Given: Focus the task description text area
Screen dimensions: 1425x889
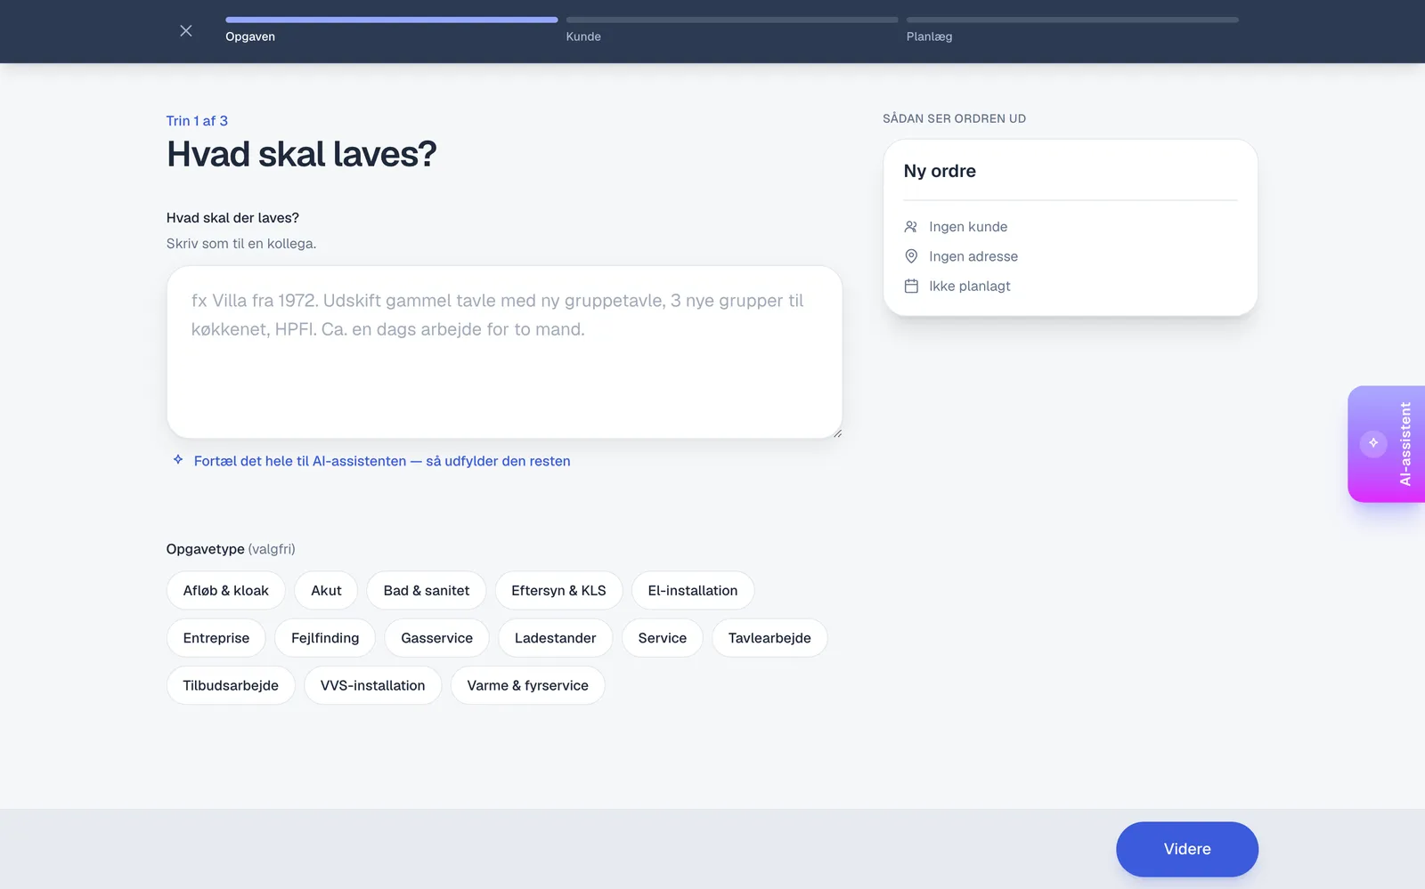Looking at the screenshot, I should (x=504, y=352).
